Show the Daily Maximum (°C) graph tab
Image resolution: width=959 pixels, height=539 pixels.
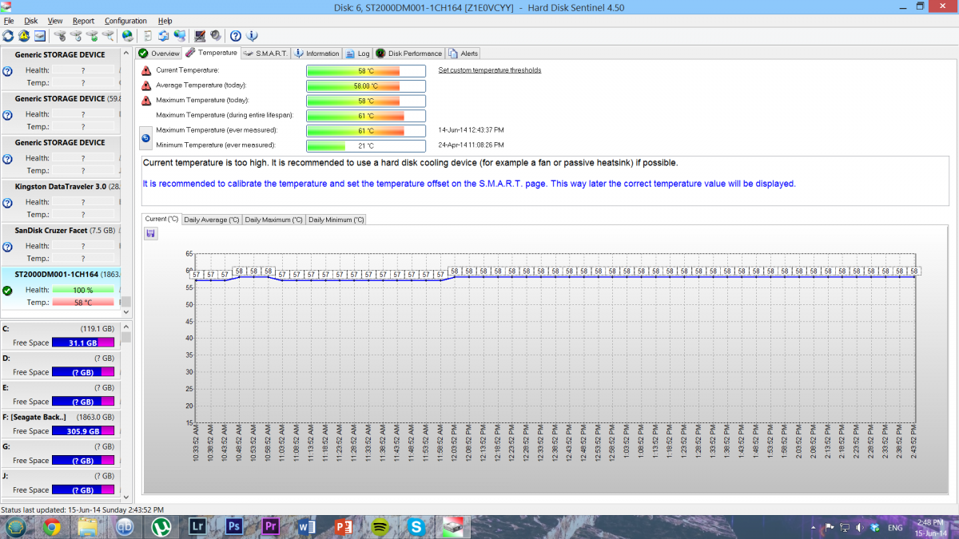pyautogui.click(x=273, y=220)
